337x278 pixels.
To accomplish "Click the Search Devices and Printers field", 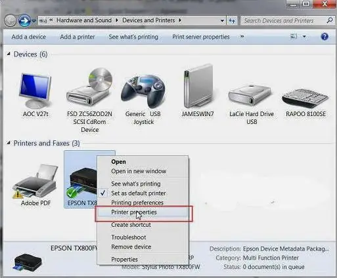I will (x=284, y=21).
